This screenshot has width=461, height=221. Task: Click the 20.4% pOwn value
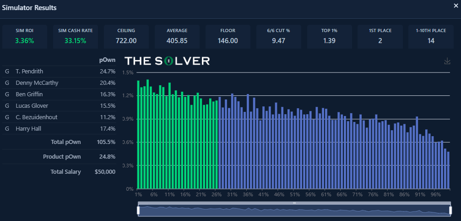[x=108, y=83]
